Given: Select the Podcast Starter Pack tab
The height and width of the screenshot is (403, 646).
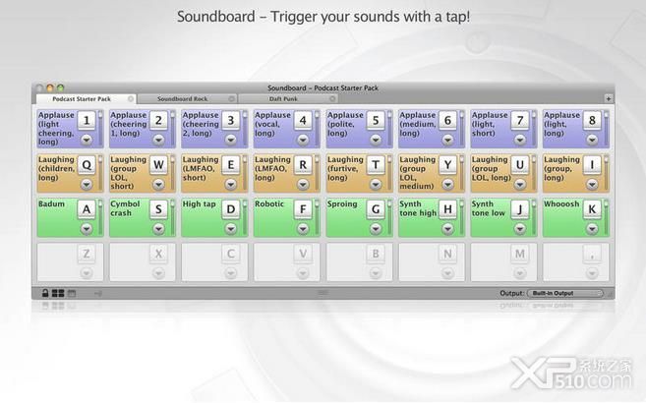Looking at the screenshot, I should [86, 99].
